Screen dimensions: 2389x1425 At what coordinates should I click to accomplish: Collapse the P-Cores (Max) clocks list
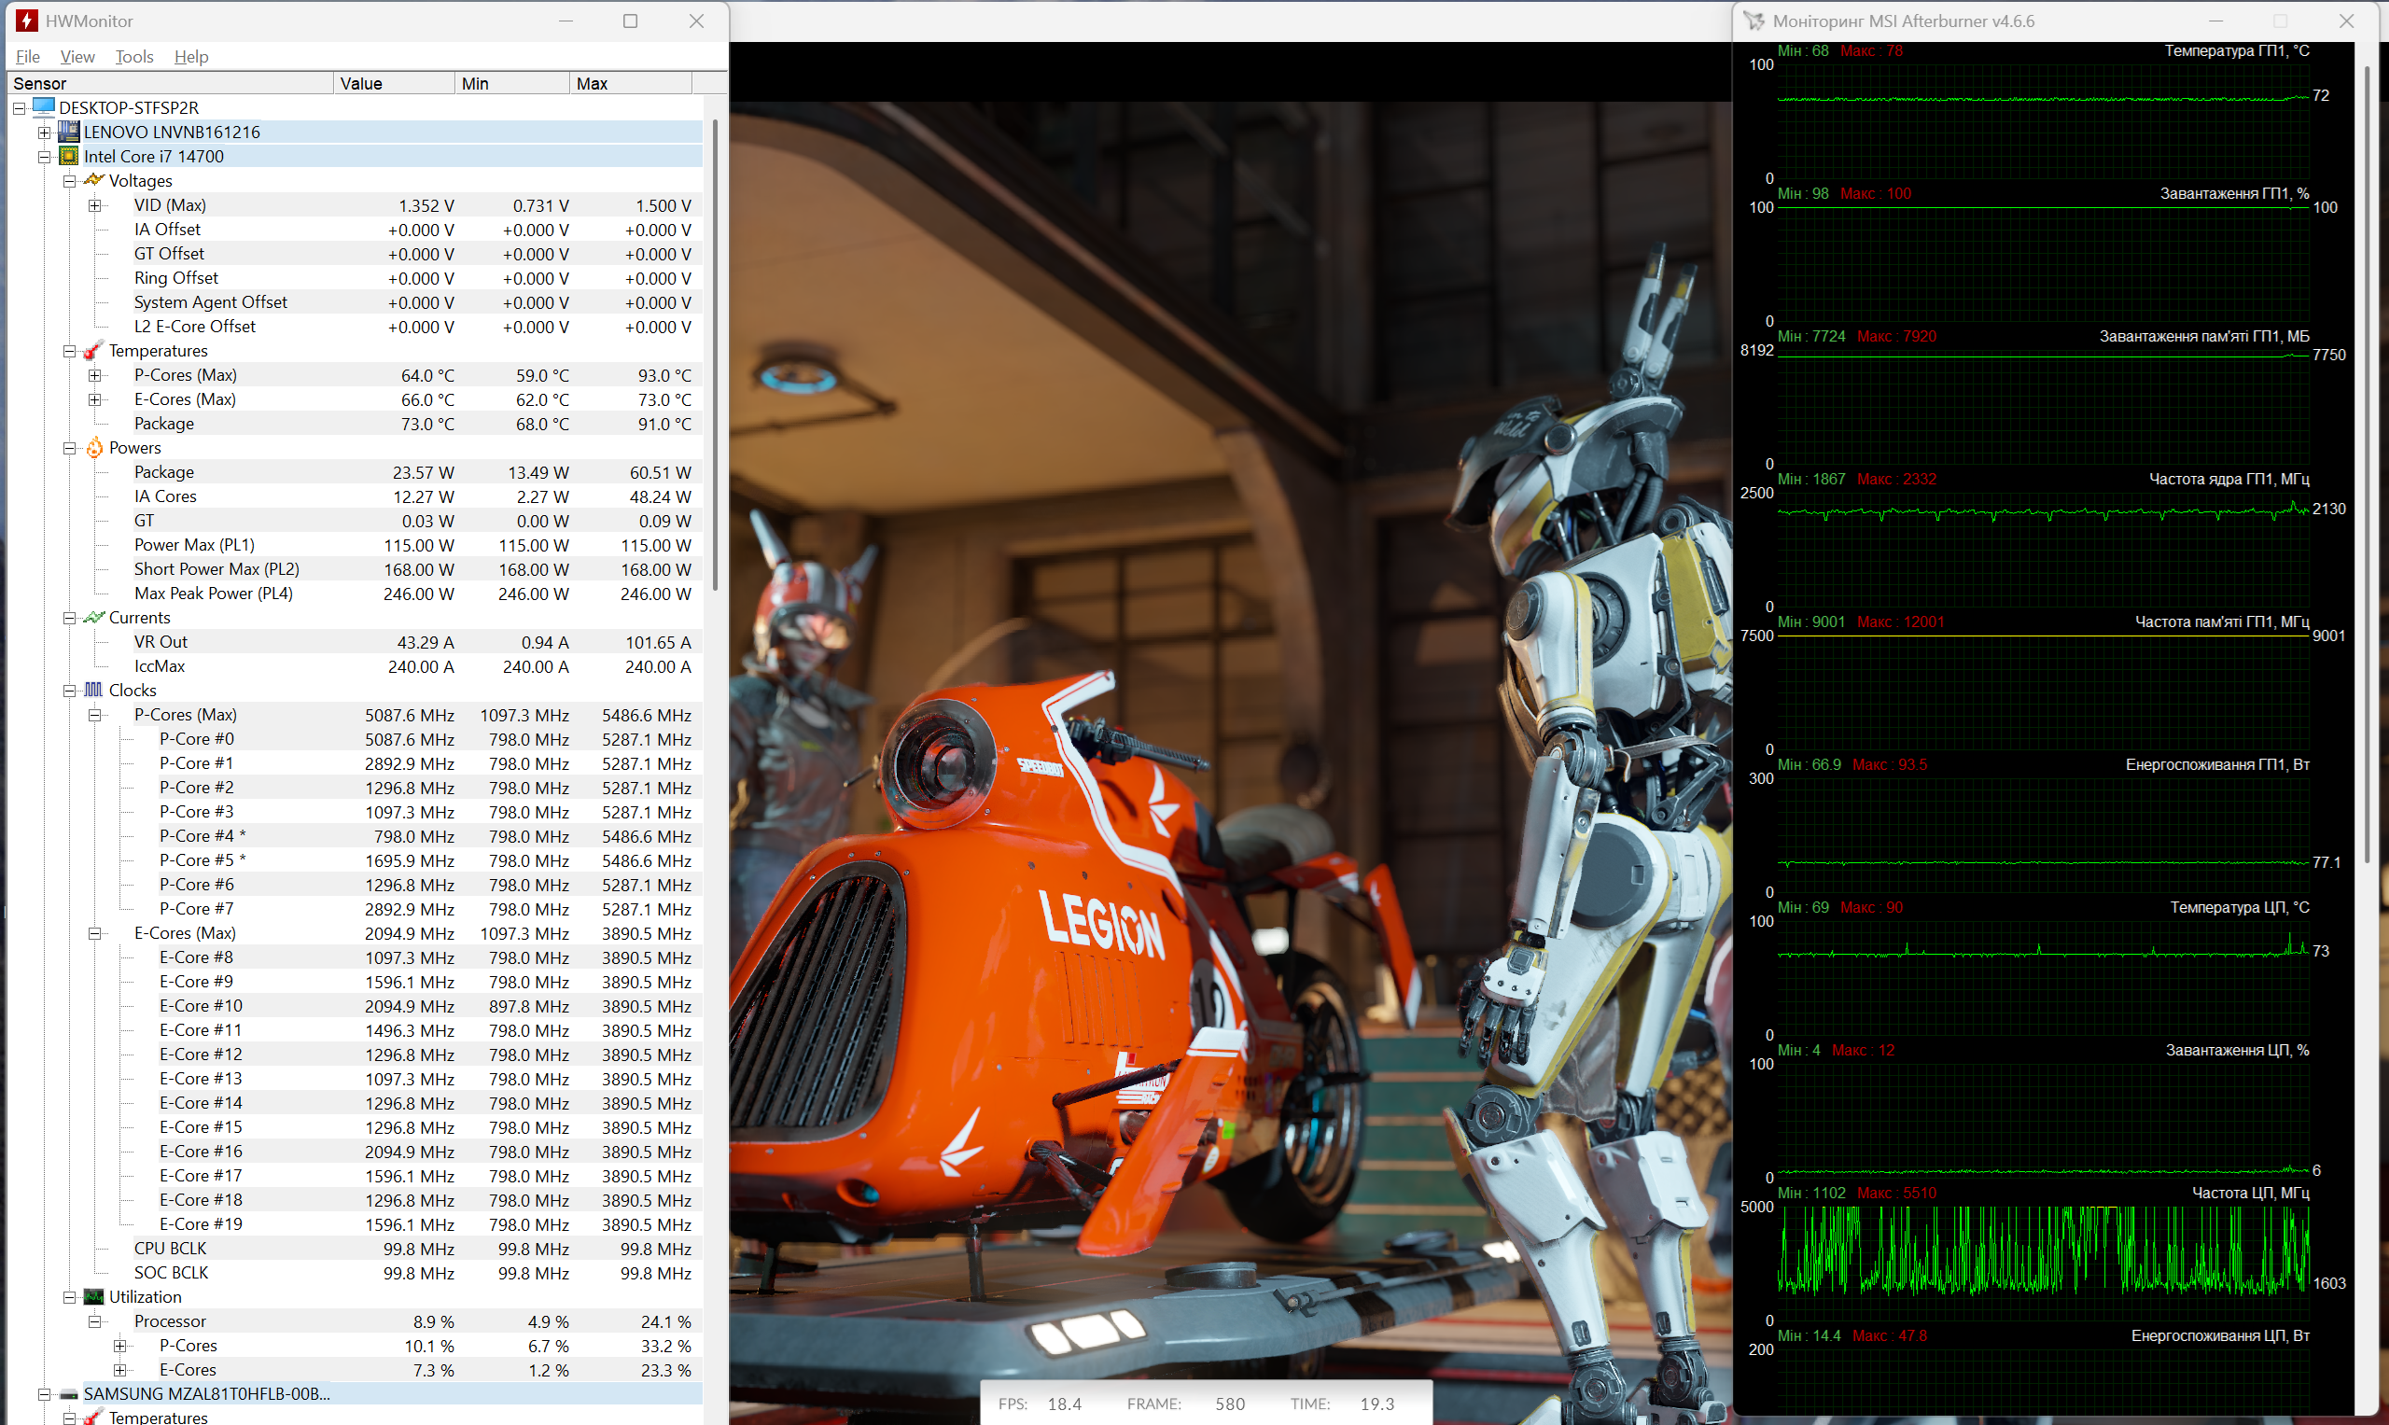95,716
